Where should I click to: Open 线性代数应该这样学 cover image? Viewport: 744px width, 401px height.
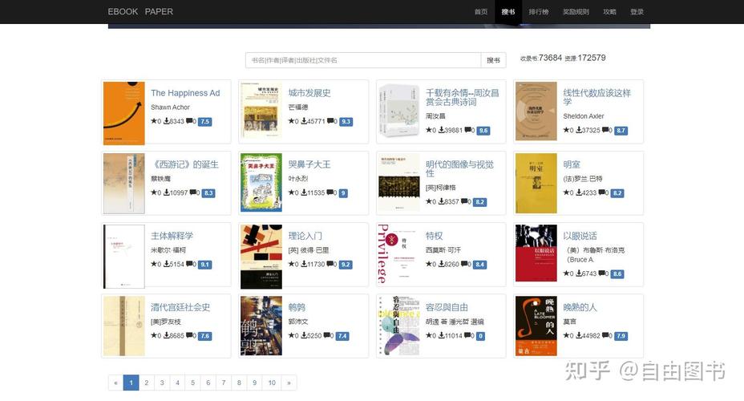[536, 111]
